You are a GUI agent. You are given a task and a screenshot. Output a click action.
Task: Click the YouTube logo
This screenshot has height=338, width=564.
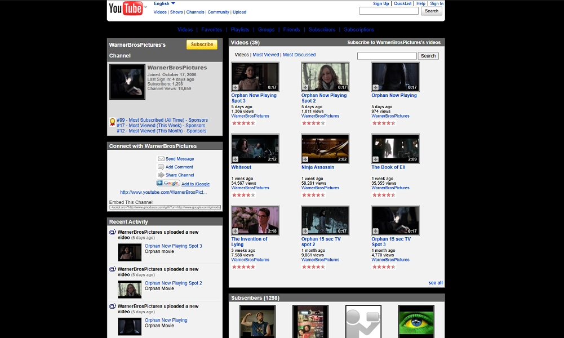point(127,8)
